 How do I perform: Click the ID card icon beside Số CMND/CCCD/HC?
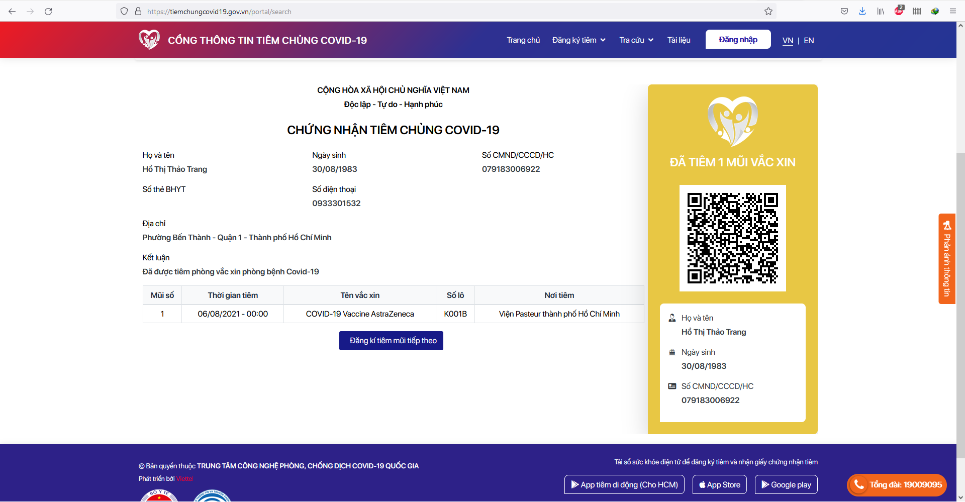click(672, 386)
